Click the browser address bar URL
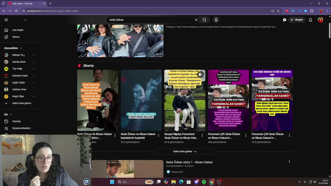Screen dimensions: 331x186 [53, 11]
